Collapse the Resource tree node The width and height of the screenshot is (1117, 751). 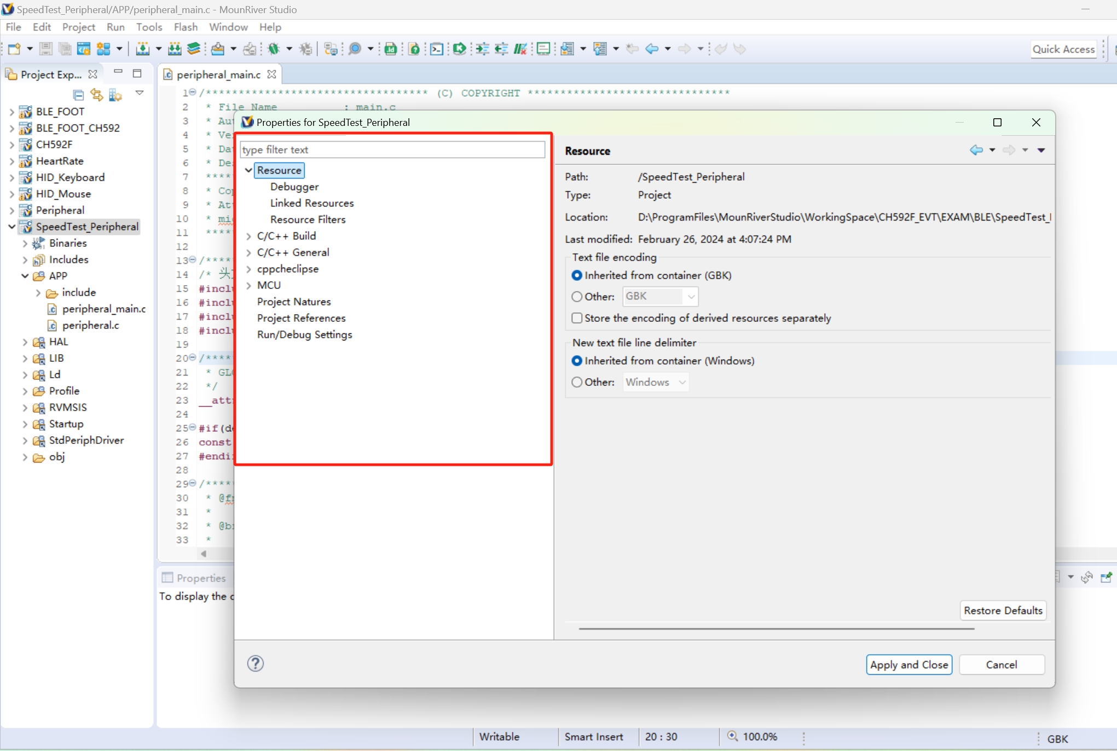(x=248, y=170)
